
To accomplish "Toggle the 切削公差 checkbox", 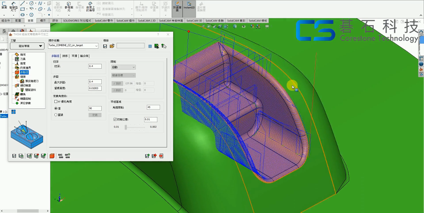I will point(115,119).
